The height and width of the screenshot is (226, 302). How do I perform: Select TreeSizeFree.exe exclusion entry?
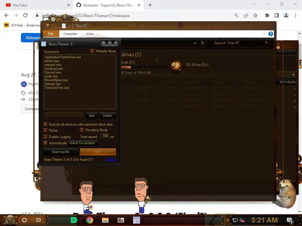click(57, 88)
